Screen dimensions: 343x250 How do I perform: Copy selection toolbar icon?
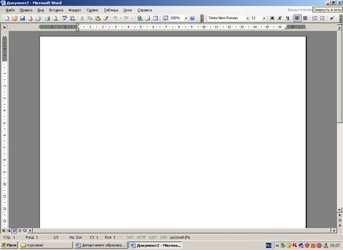click(90, 18)
